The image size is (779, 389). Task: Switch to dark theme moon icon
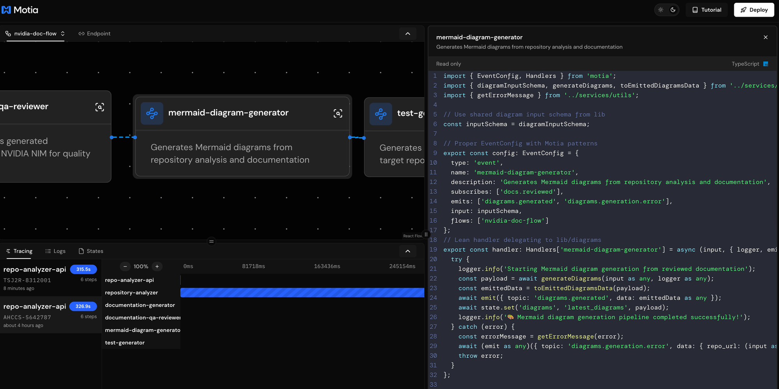tap(673, 10)
